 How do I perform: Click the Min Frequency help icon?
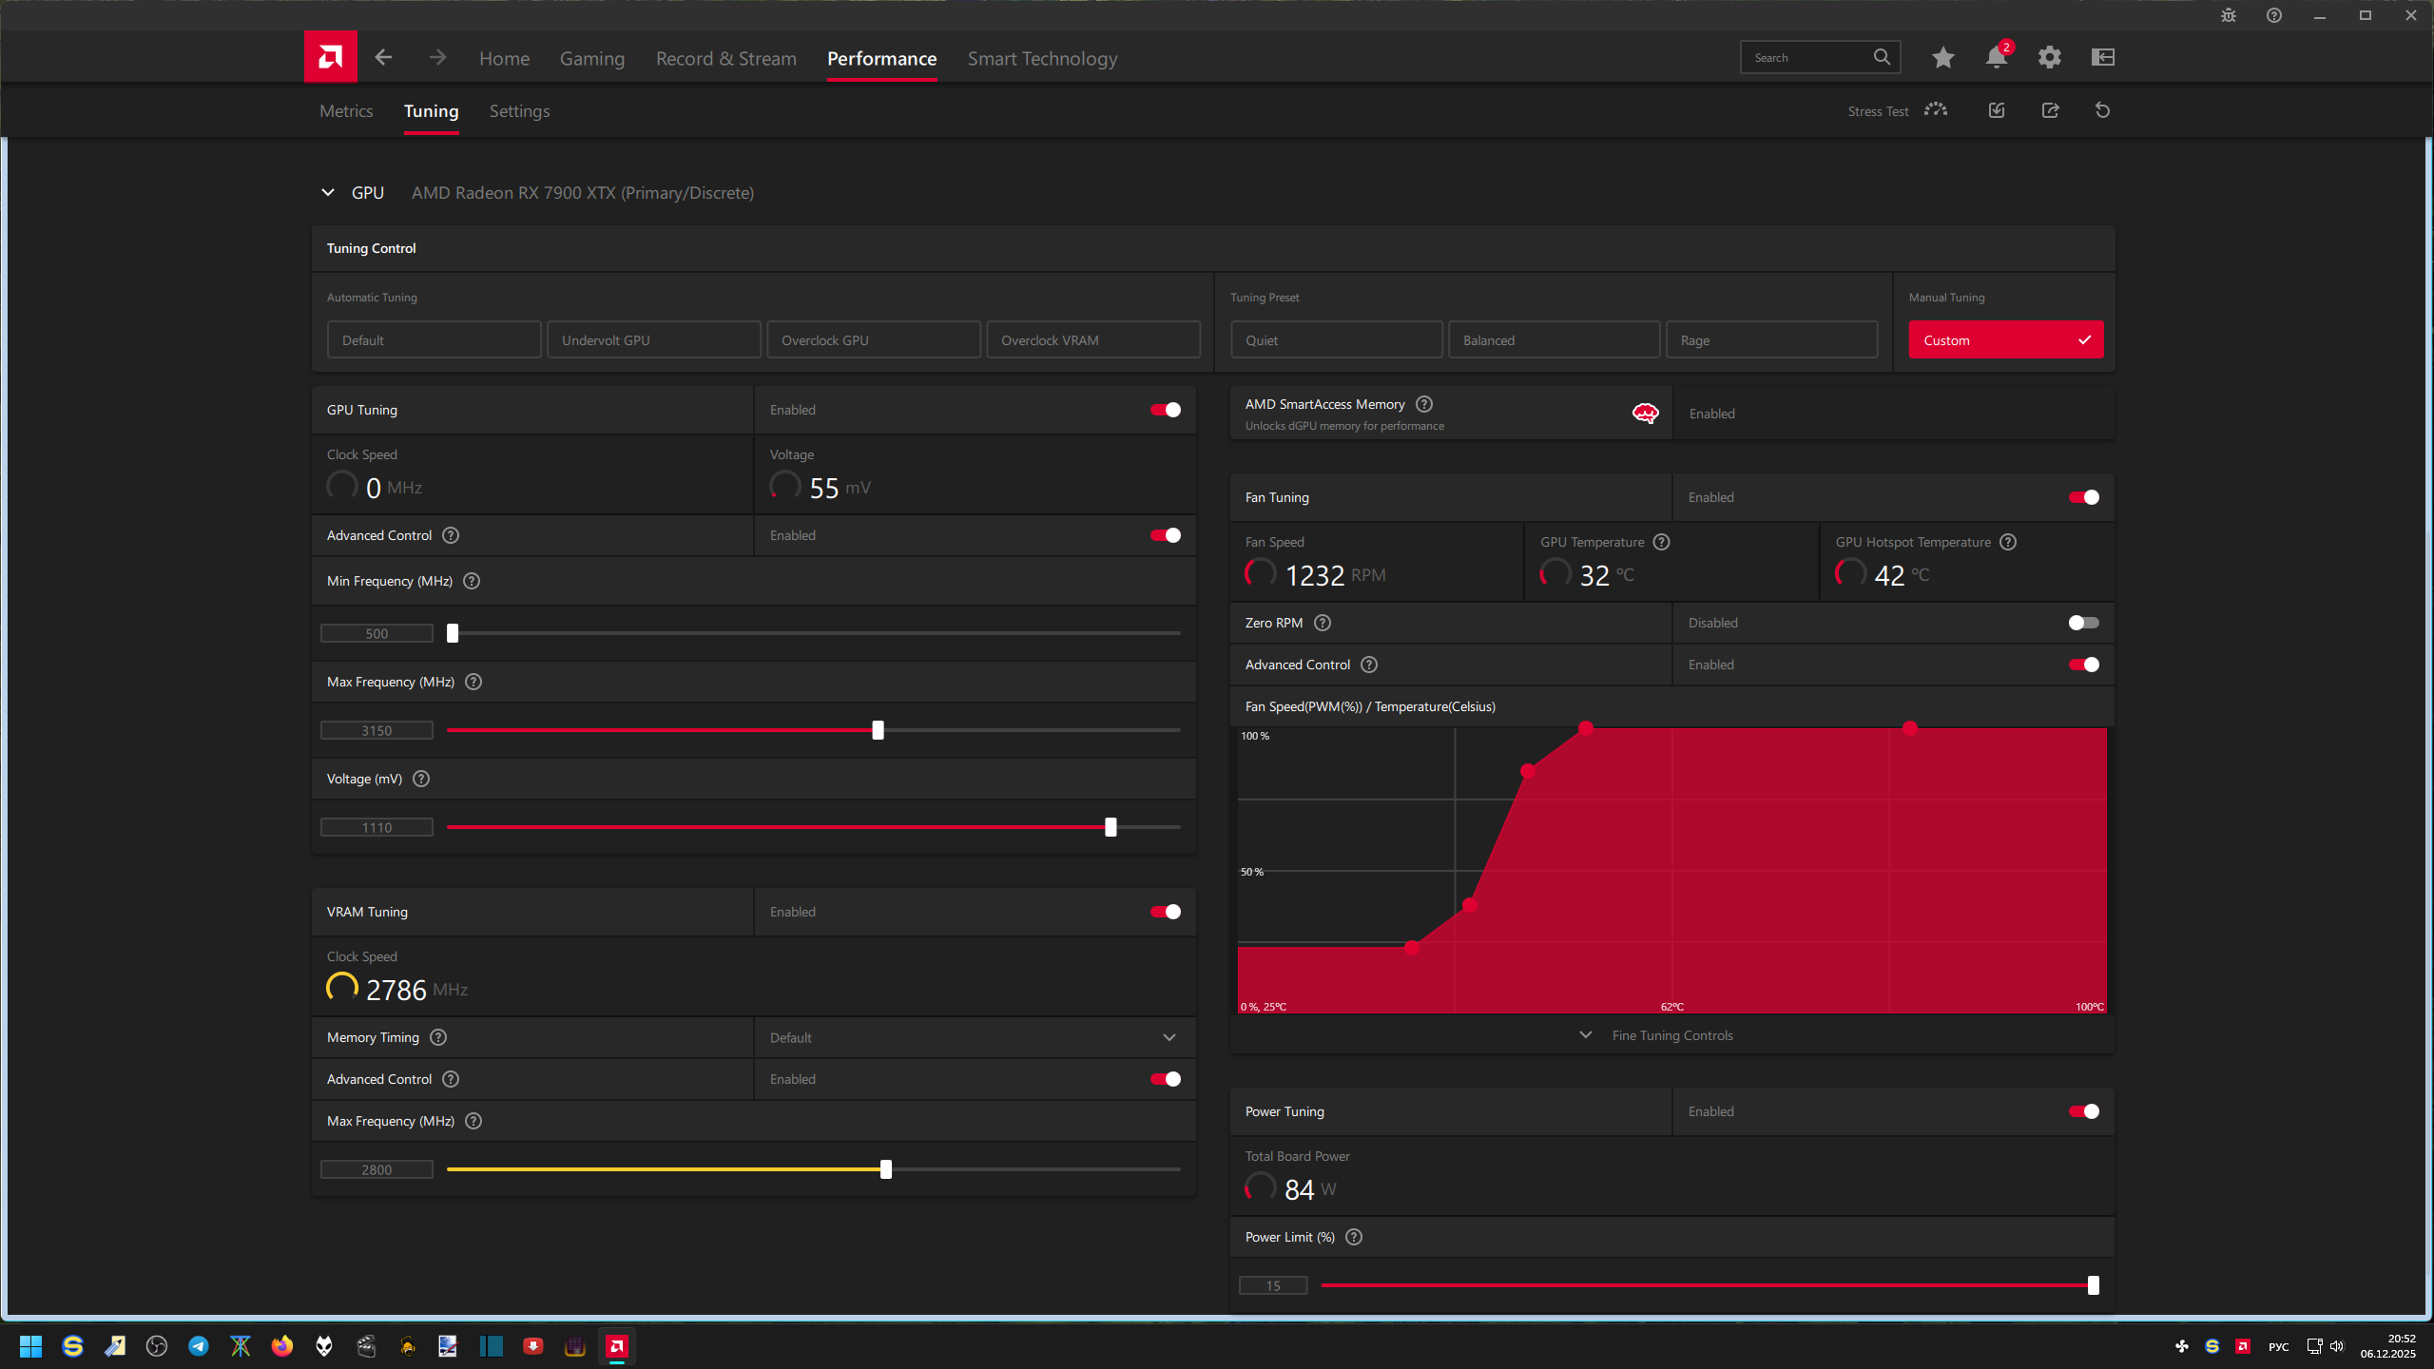472,581
